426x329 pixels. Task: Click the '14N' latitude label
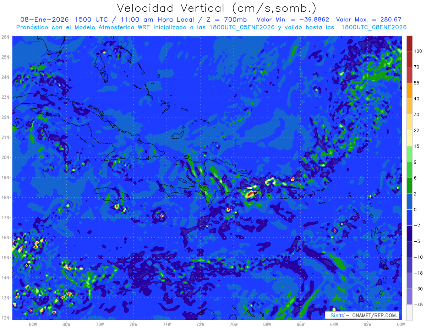5,278
